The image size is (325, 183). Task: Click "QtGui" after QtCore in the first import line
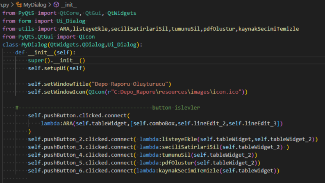coord(93,13)
